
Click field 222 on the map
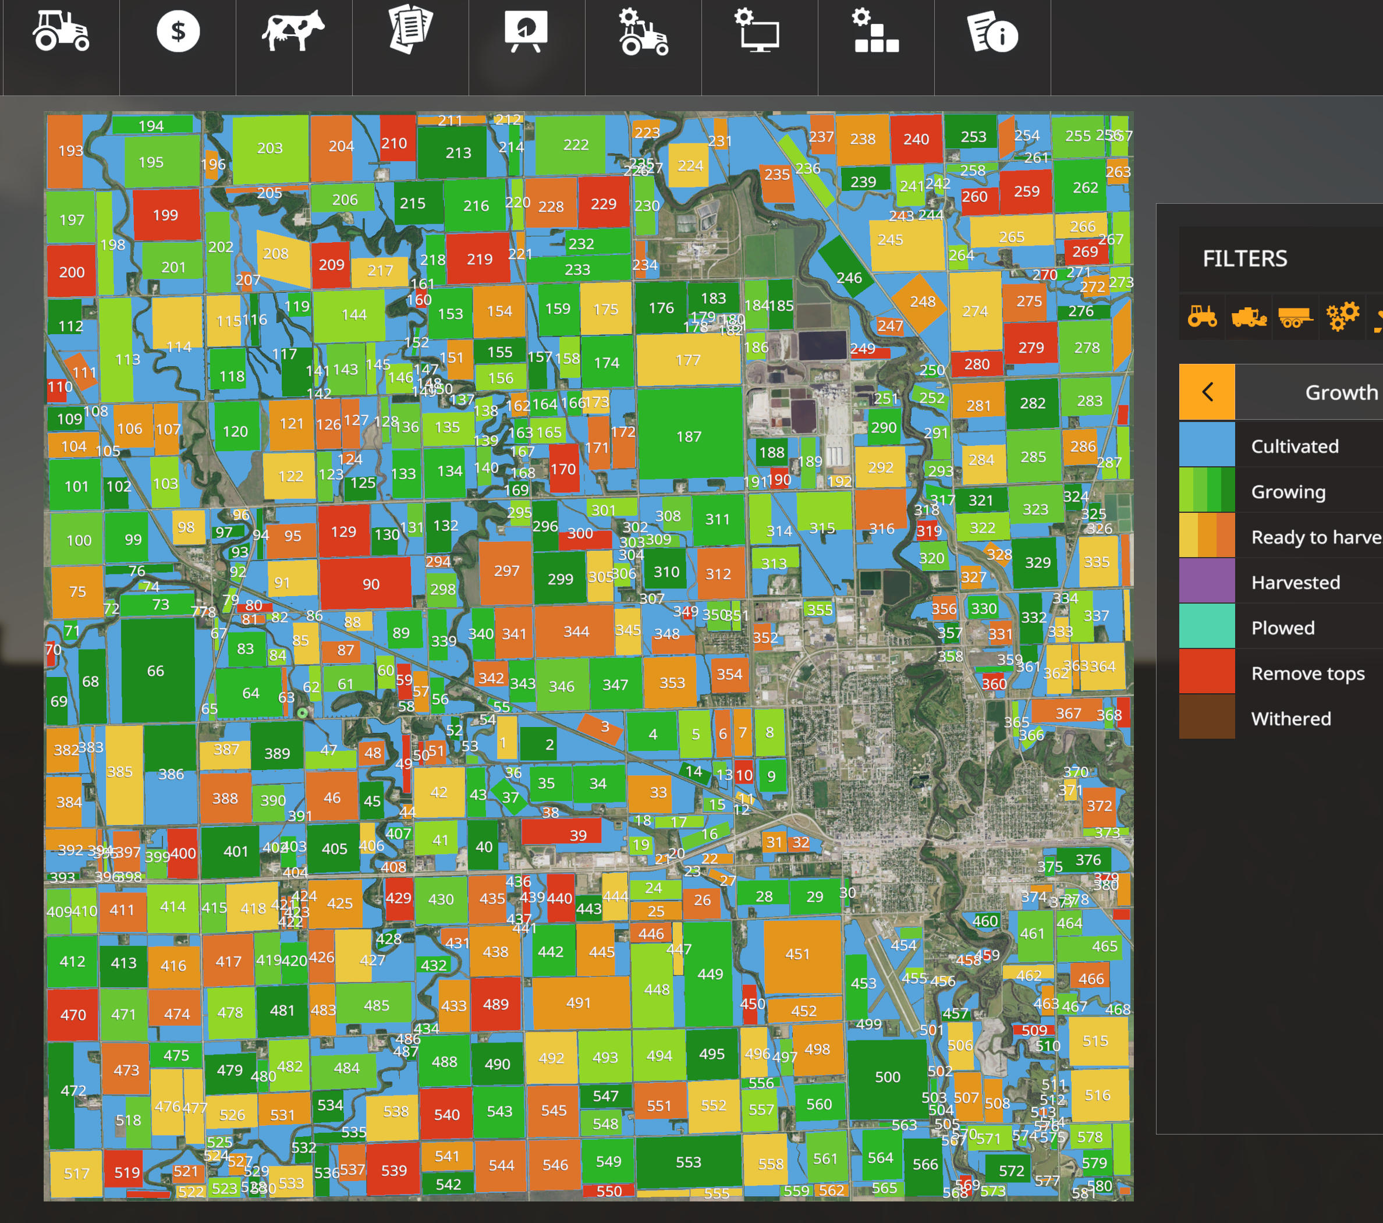coord(570,145)
